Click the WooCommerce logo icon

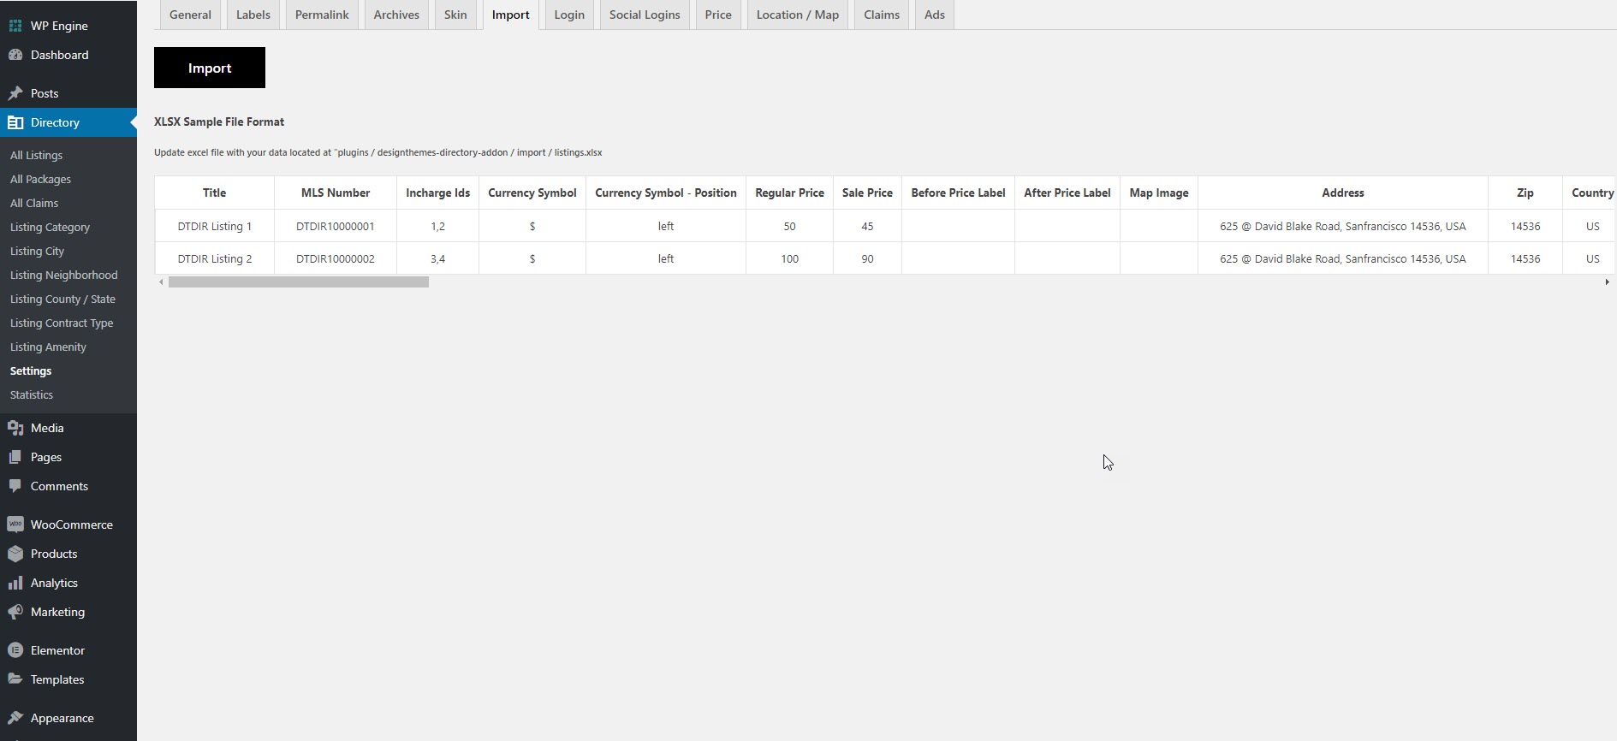[15, 525]
